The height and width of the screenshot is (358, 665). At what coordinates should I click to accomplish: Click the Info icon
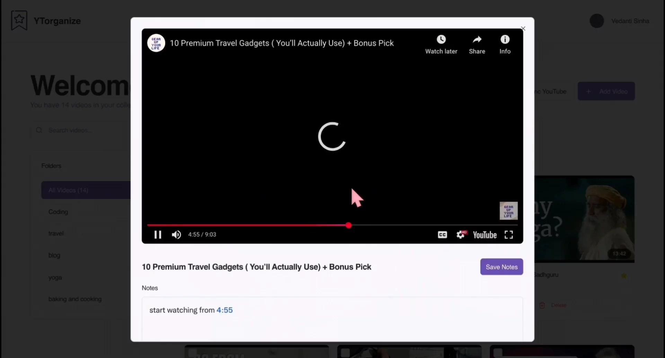[x=505, y=39]
